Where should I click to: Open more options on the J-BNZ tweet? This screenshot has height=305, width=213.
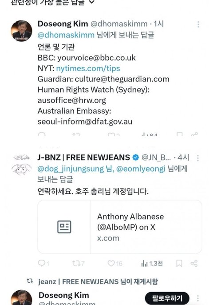click(197, 158)
